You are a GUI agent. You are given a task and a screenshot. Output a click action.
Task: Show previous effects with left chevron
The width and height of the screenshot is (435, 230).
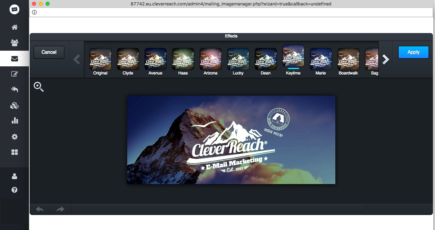point(77,60)
